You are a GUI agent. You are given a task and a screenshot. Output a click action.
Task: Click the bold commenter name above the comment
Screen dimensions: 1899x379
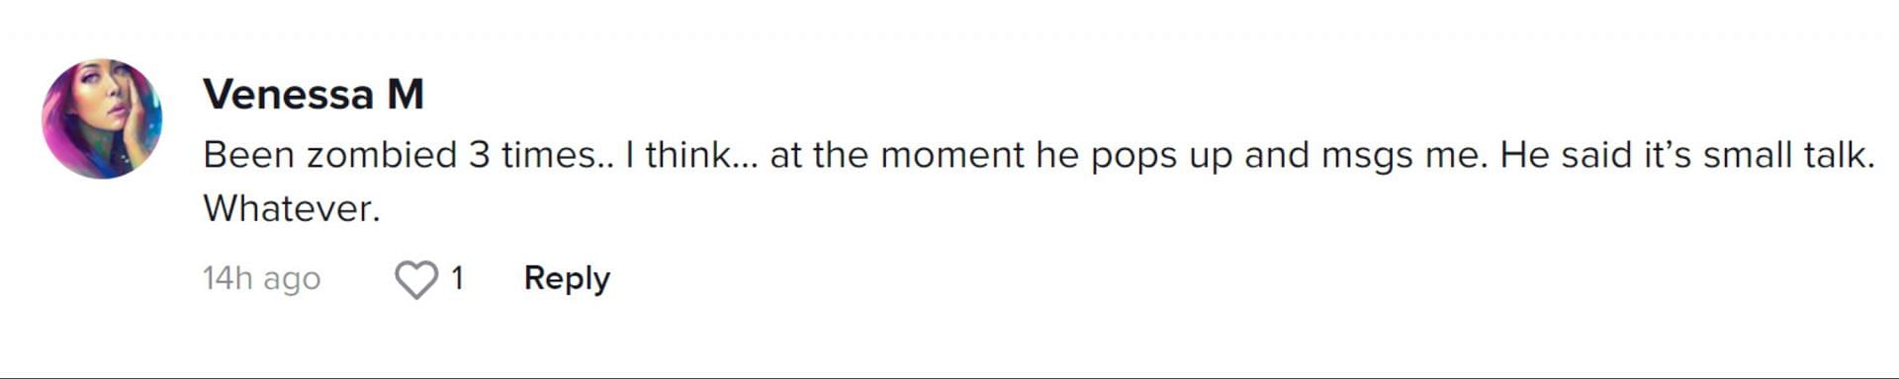(314, 94)
